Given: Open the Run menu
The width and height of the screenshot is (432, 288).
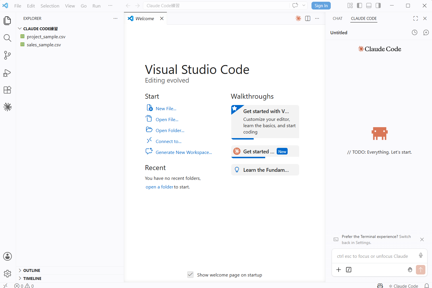Looking at the screenshot, I should (x=96, y=6).
